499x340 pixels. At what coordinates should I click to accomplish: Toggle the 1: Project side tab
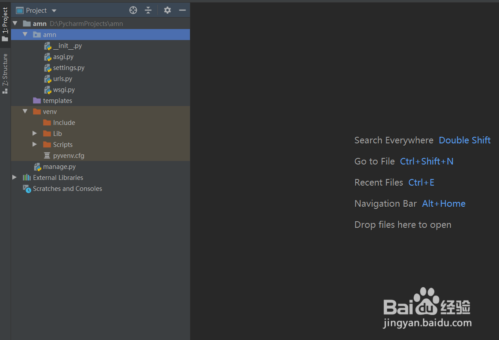[5, 24]
